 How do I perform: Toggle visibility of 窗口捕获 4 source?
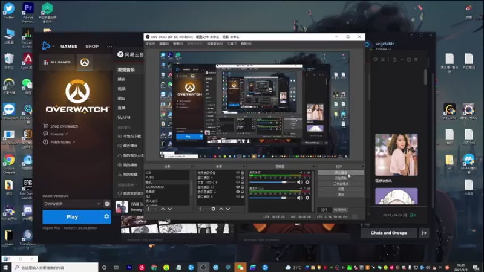[238, 177]
